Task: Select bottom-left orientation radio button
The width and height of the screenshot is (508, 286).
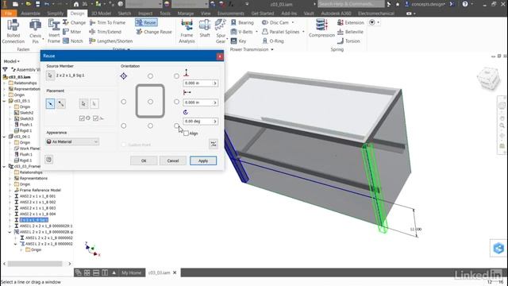Action: click(124, 126)
